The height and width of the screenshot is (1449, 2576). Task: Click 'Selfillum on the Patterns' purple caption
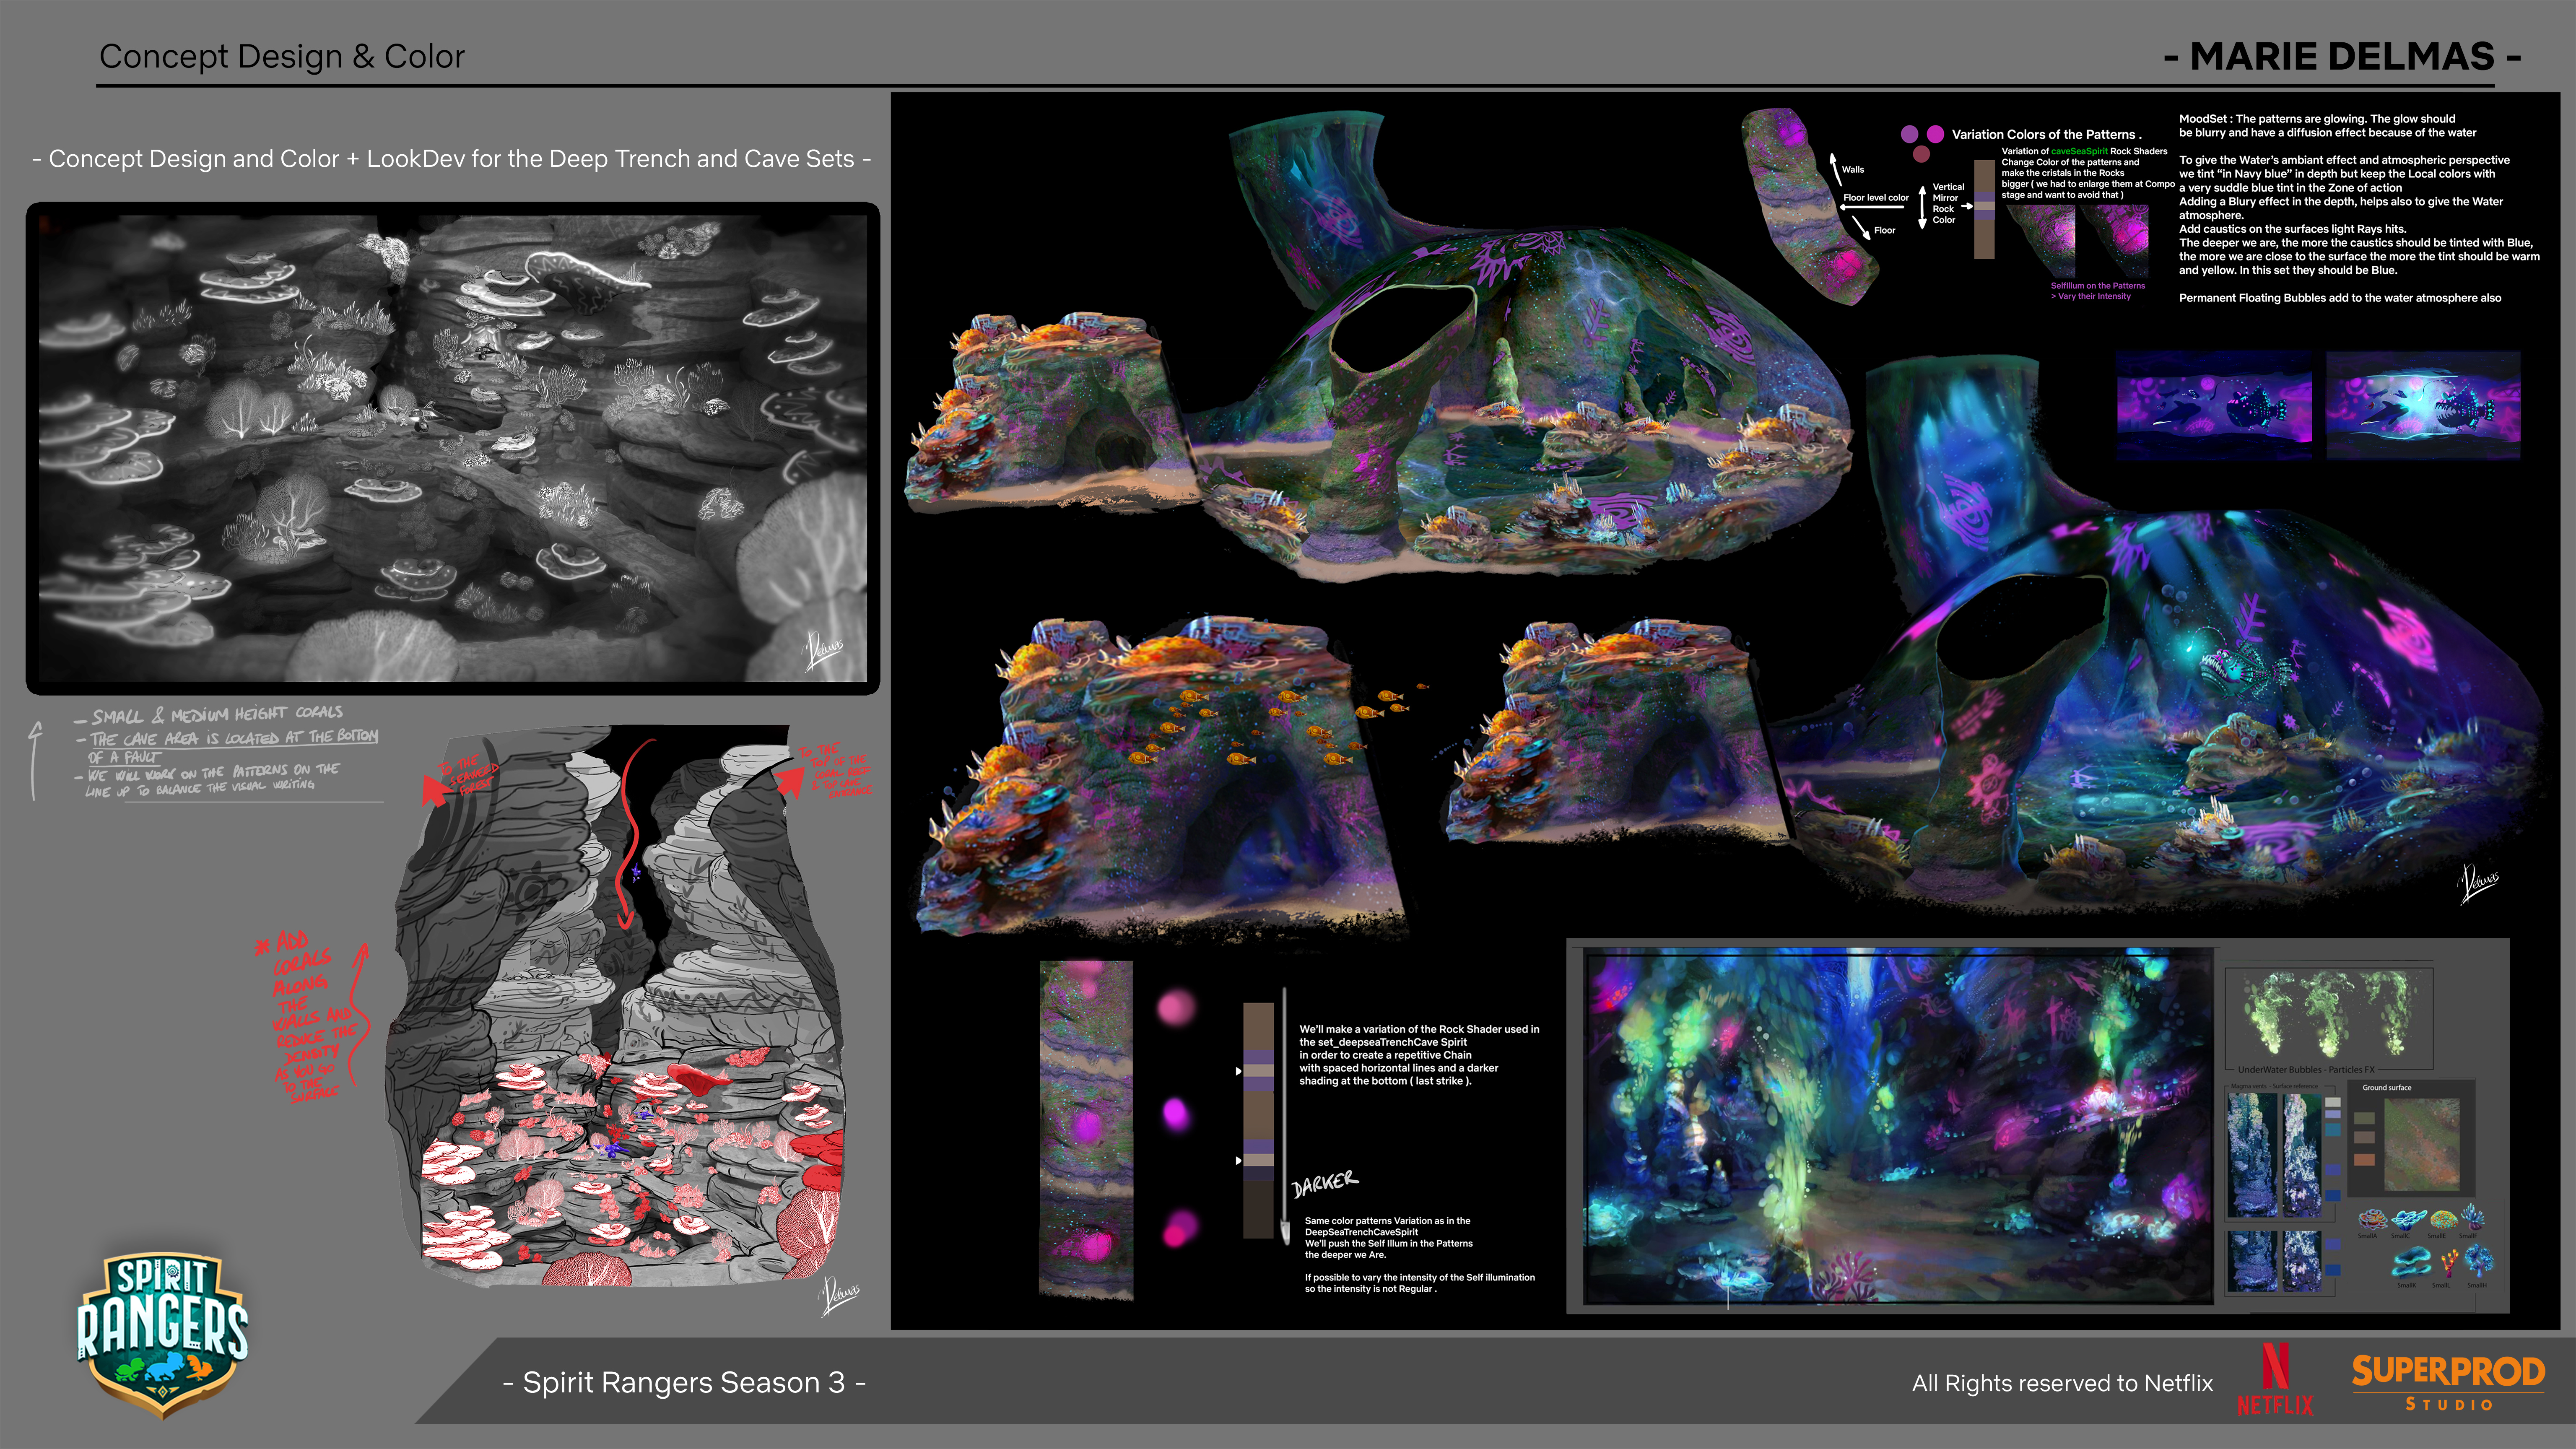[x=2098, y=286]
